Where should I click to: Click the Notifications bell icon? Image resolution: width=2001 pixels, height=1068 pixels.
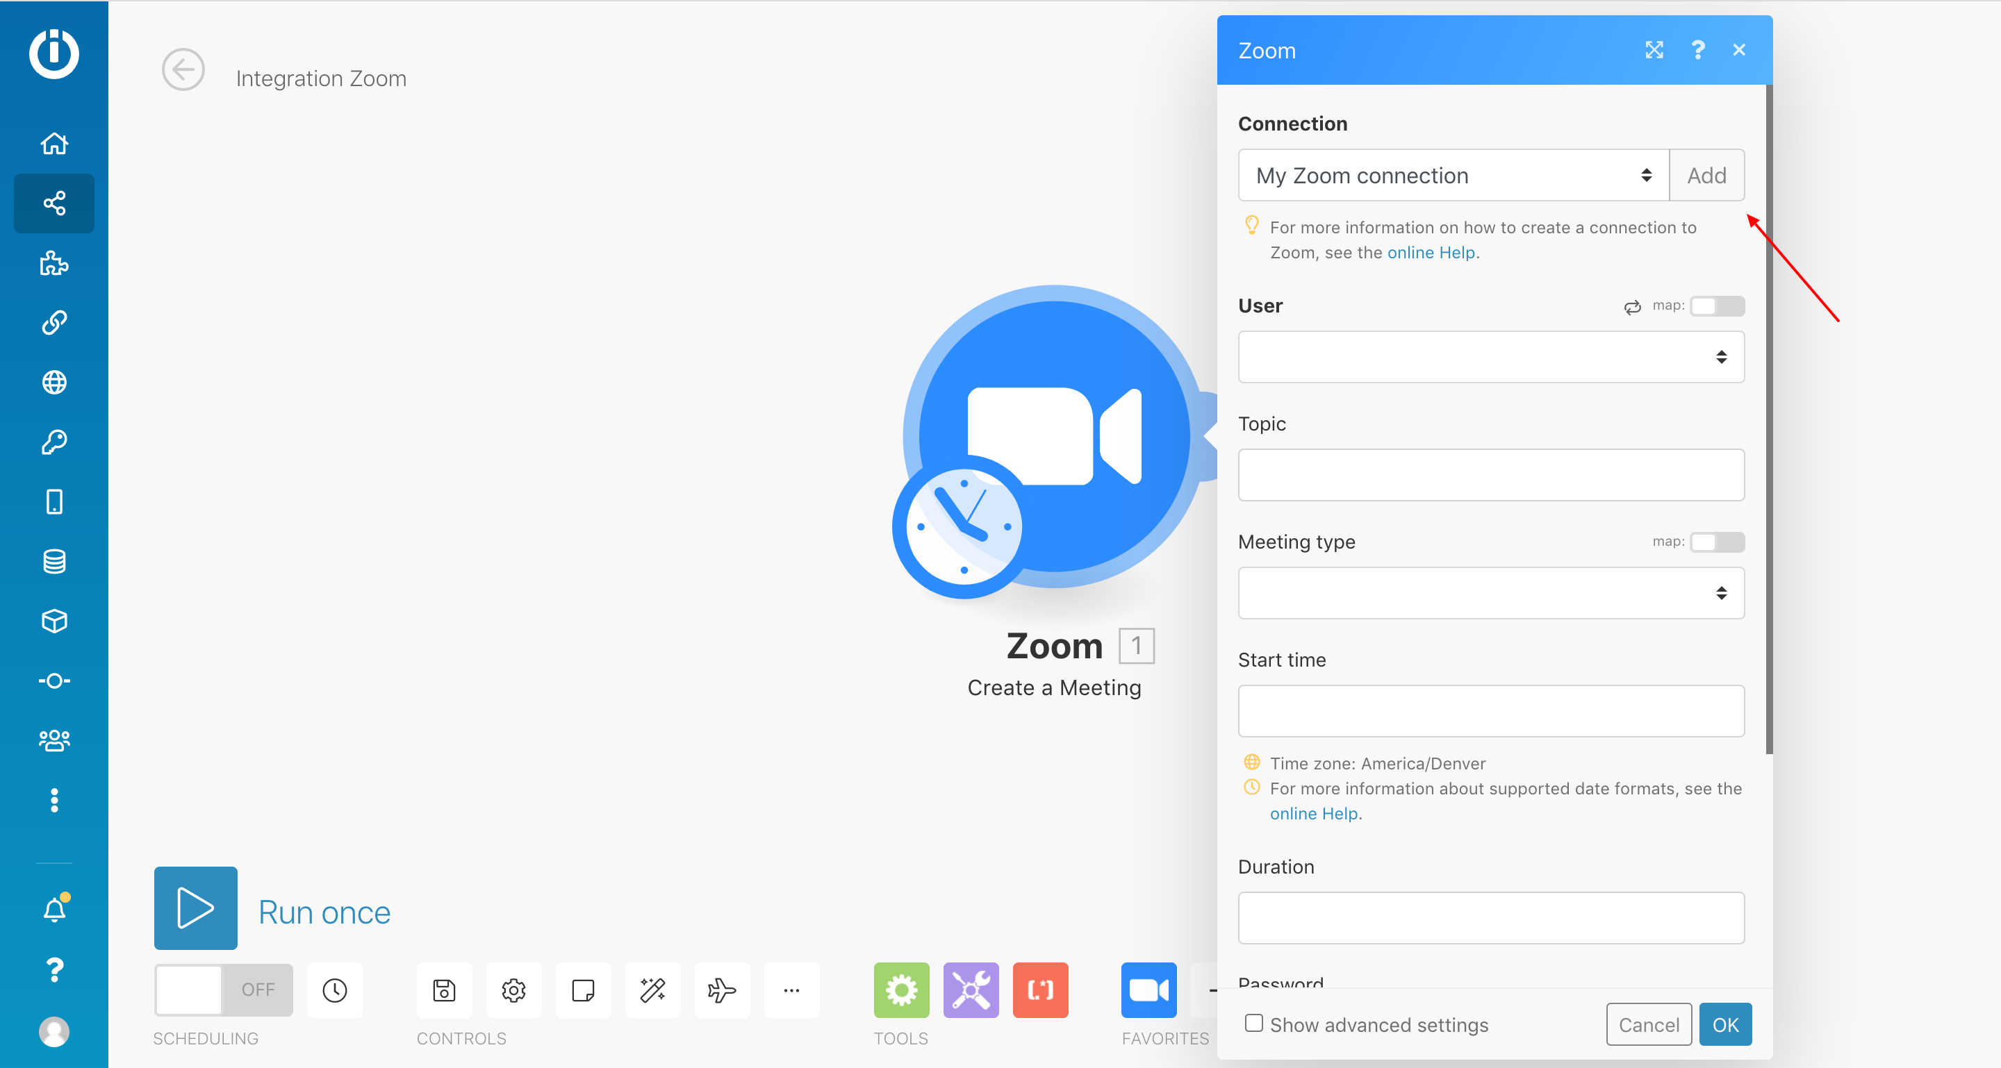pos(53,910)
